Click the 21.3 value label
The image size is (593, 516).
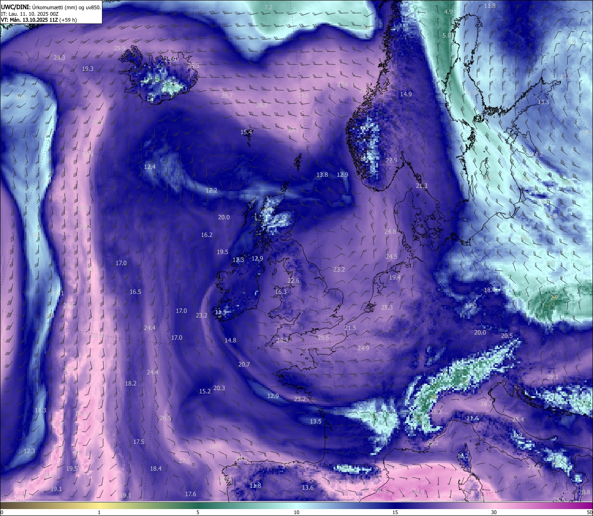[422, 186]
